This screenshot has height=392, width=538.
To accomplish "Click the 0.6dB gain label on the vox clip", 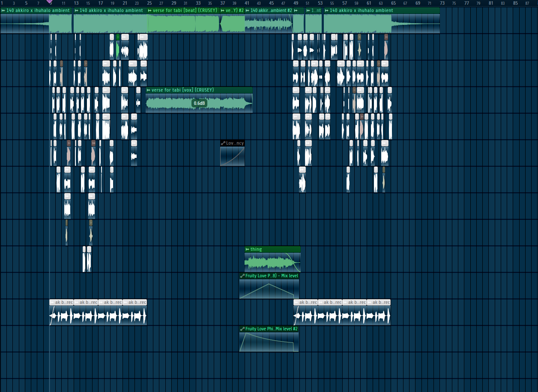I will pyautogui.click(x=200, y=103).
